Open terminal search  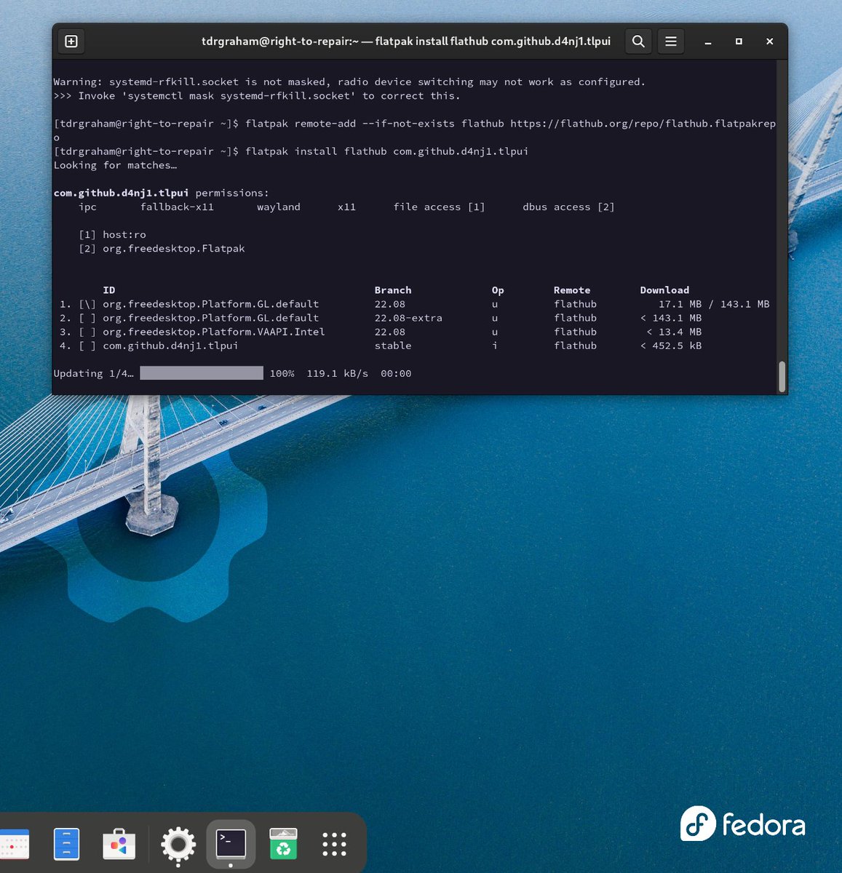638,41
